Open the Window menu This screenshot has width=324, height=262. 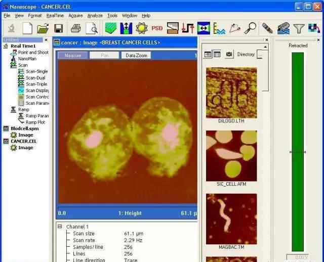(130, 16)
